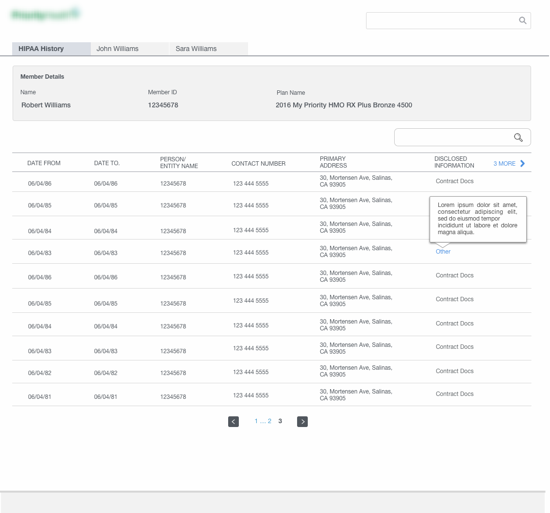The width and height of the screenshot is (550, 513).
Task: Click the DISCLOSED INFORMATION column header
Action: pos(454,162)
